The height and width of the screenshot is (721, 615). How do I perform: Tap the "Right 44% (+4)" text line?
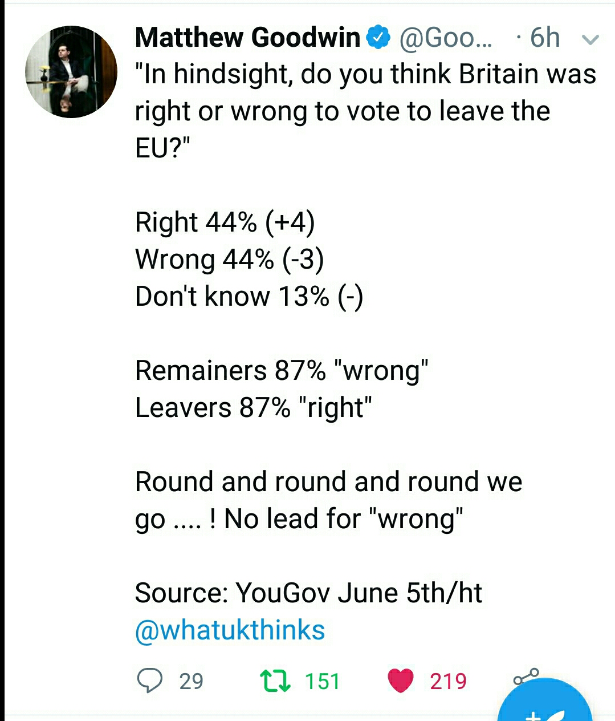pos(225,222)
